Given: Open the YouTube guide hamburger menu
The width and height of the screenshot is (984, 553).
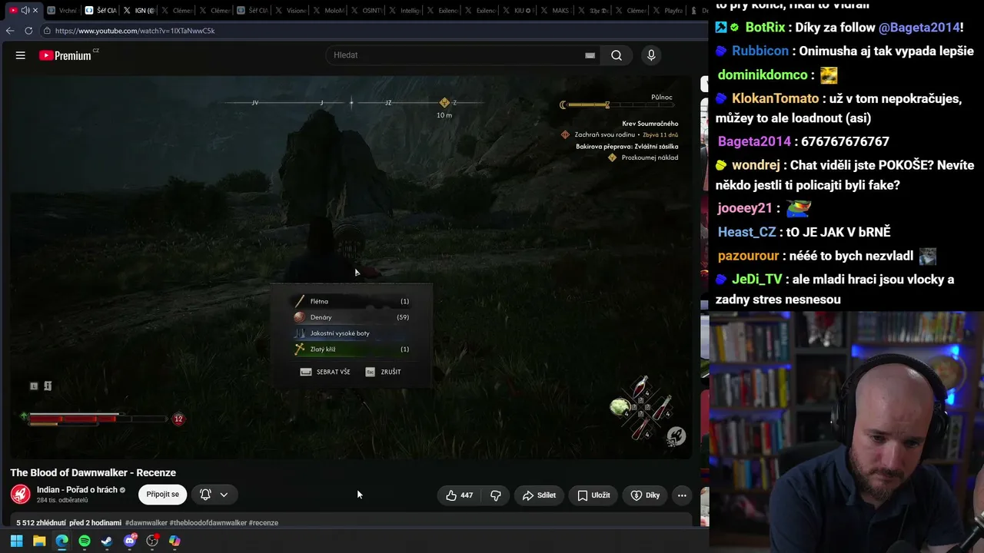Looking at the screenshot, I should pyautogui.click(x=21, y=55).
